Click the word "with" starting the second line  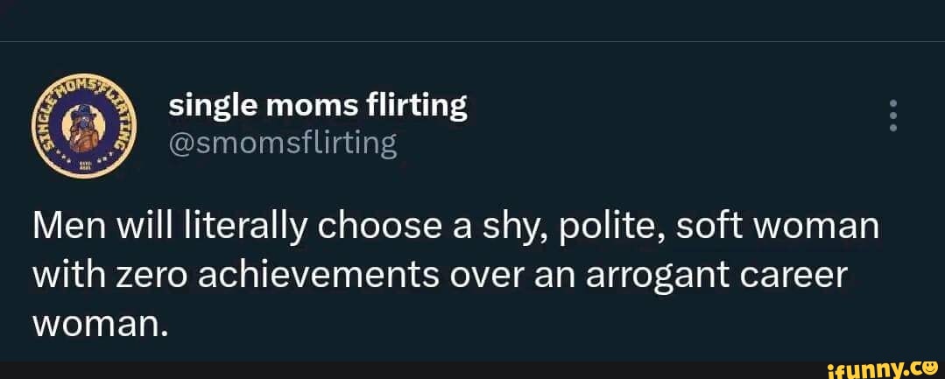(62, 277)
